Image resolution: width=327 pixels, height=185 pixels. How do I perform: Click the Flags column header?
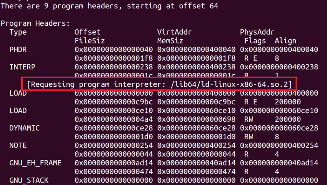[x=255, y=40]
